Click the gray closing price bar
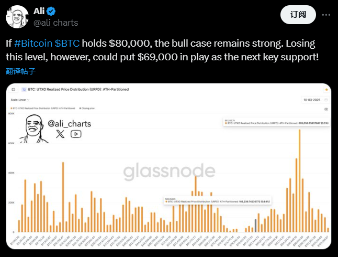The image size is (338, 257). (256, 226)
